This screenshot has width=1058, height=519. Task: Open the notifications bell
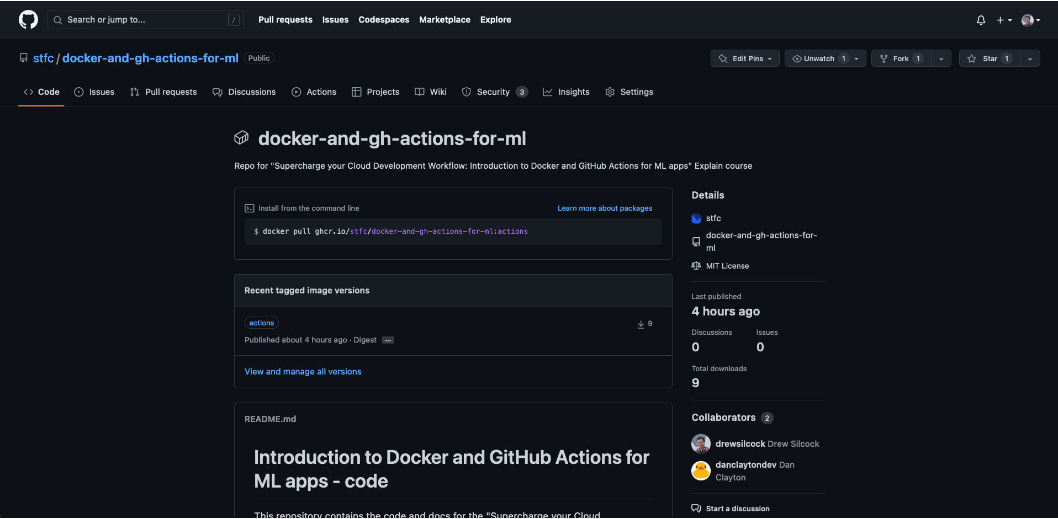pyautogui.click(x=981, y=20)
